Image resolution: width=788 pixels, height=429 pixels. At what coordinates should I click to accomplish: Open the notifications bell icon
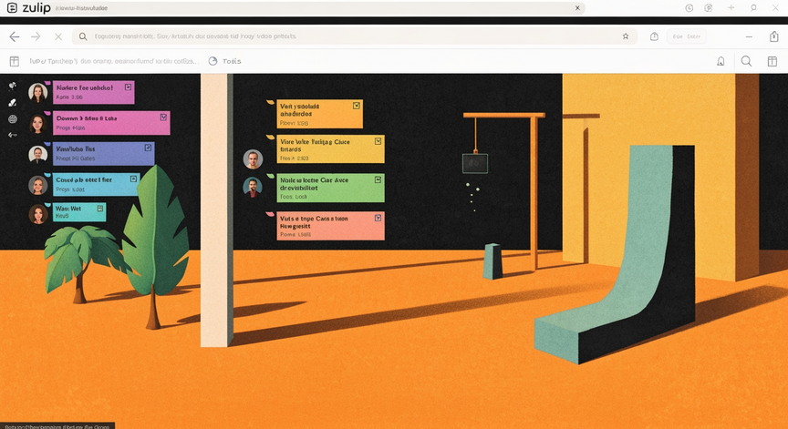(721, 61)
